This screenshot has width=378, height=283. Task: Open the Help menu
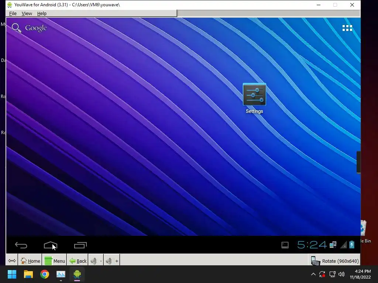[x=42, y=14]
